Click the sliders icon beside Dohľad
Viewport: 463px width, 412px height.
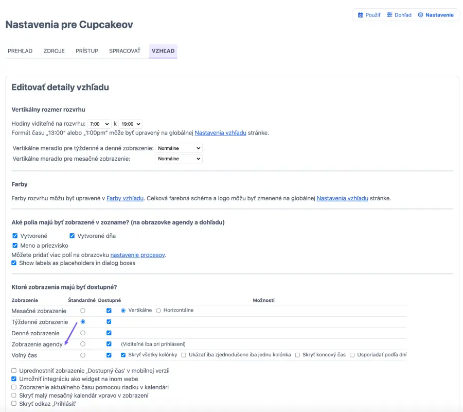[x=389, y=15]
